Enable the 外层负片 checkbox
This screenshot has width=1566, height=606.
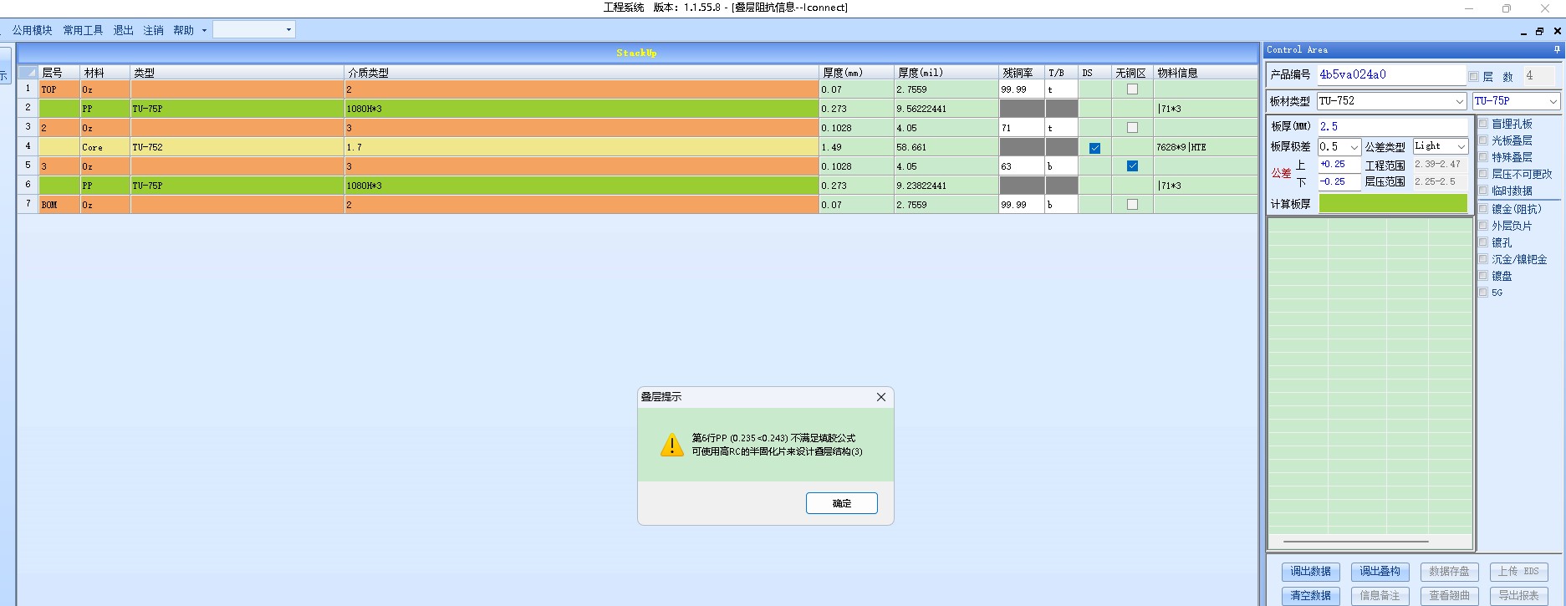tap(1483, 226)
